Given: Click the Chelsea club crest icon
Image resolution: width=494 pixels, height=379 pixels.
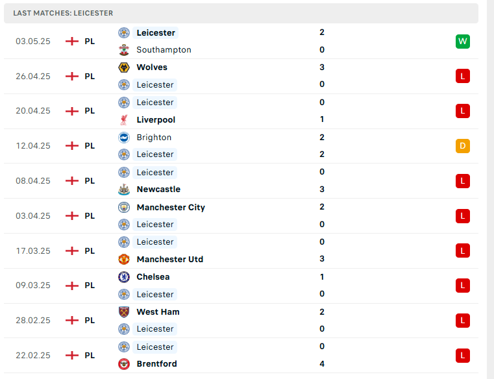Looking at the screenshot, I should [124, 277].
